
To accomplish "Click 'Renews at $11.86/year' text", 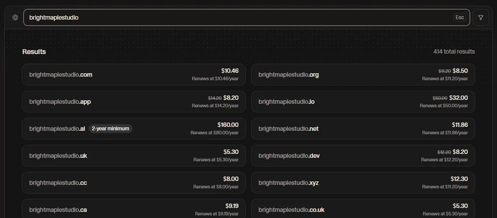I will click(x=445, y=133).
